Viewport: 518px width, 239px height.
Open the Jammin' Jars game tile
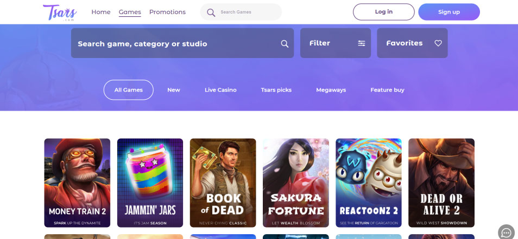tap(150, 183)
